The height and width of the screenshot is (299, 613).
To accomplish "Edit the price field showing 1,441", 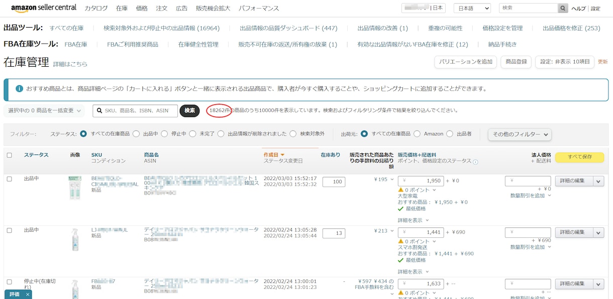I will [421, 233].
